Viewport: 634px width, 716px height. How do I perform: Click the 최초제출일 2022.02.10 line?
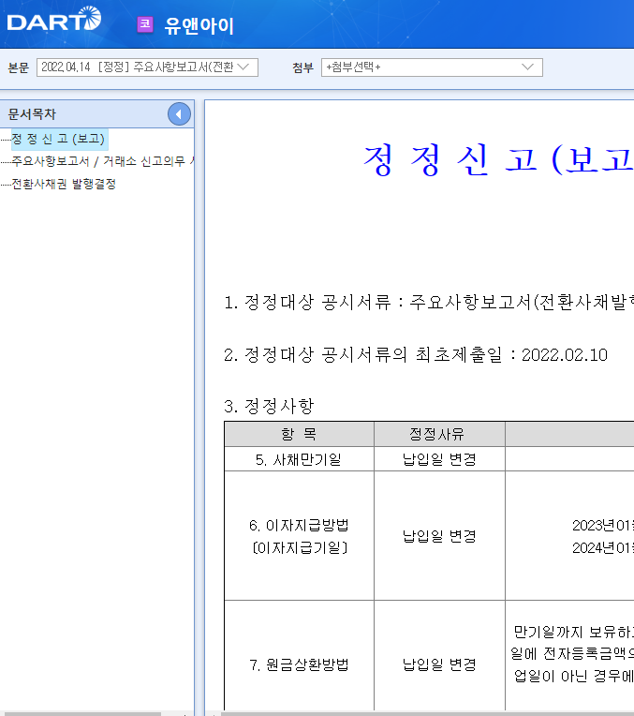416,355
